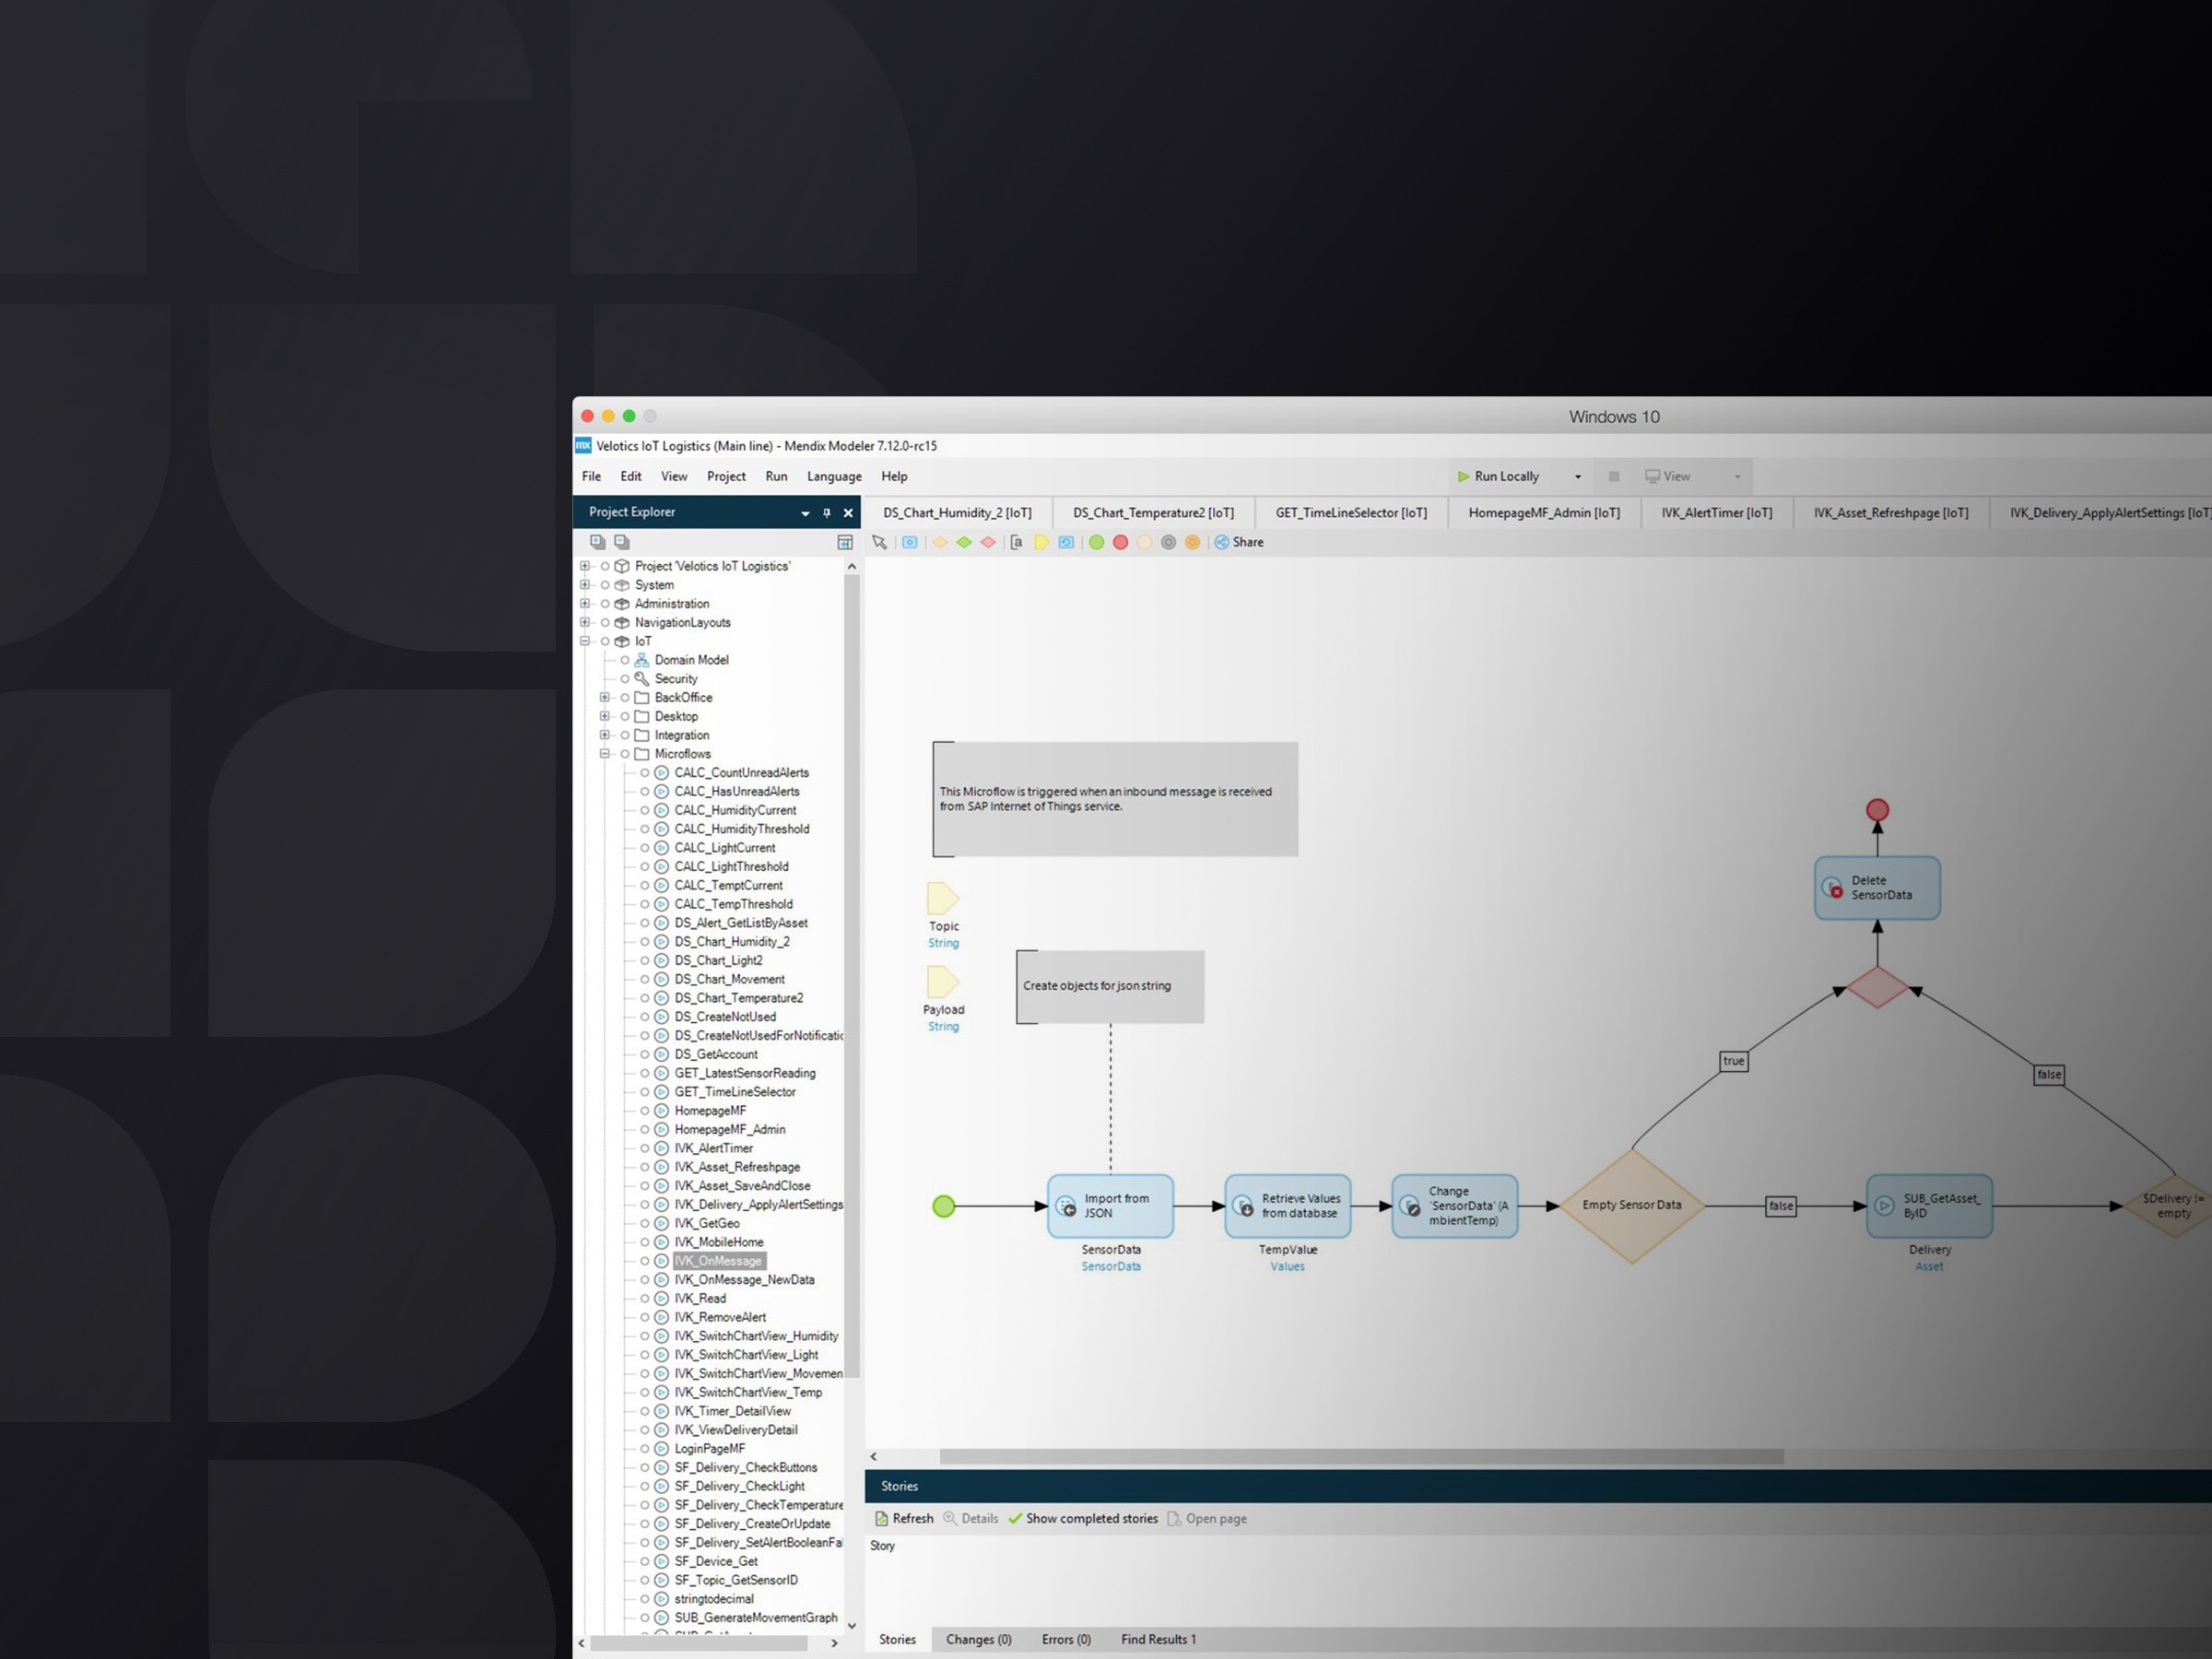Click the blue activity icon in the toolbar
This screenshot has width=2212, height=1659.
[910, 542]
